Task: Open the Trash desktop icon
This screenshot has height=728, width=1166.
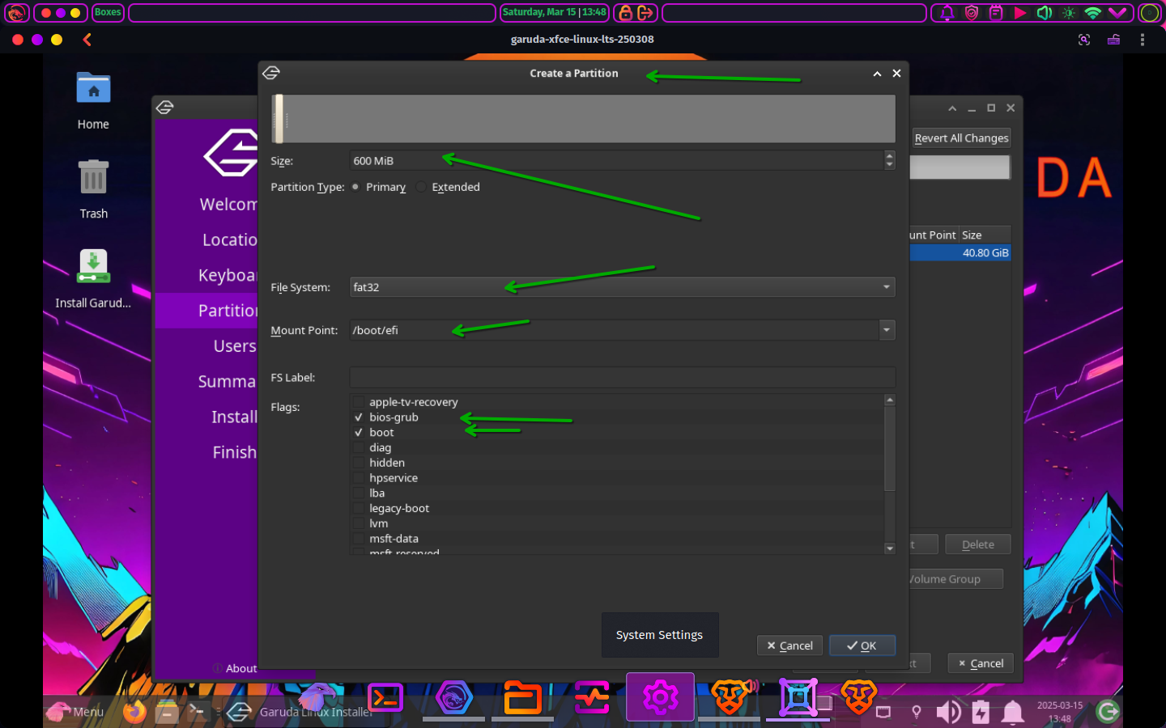Action: coord(93,177)
